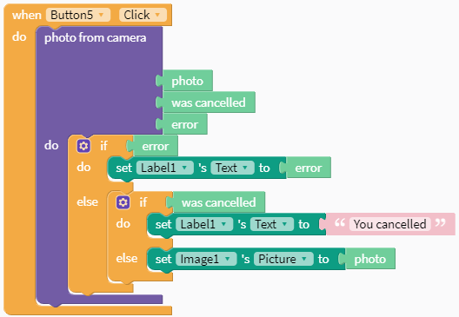Image resolution: width=459 pixels, height=317 pixels.
Task: Select the photo from camera block
Action: pos(95,38)
